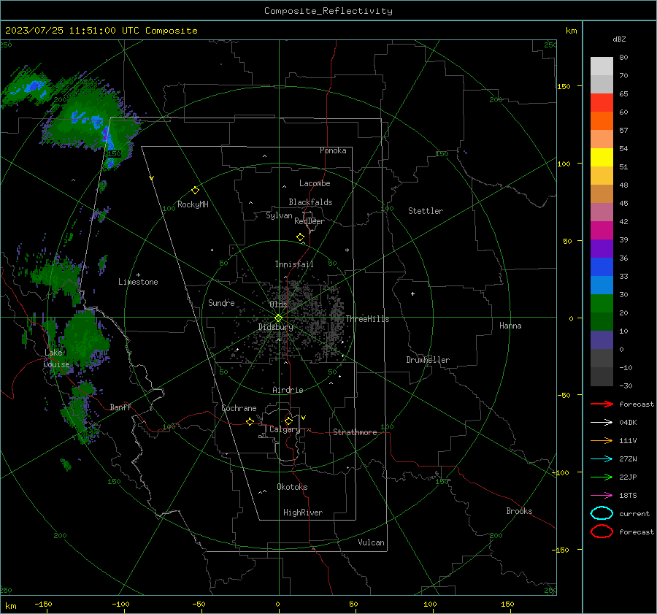Click the Sylvan town label

(x=279, y=215)
